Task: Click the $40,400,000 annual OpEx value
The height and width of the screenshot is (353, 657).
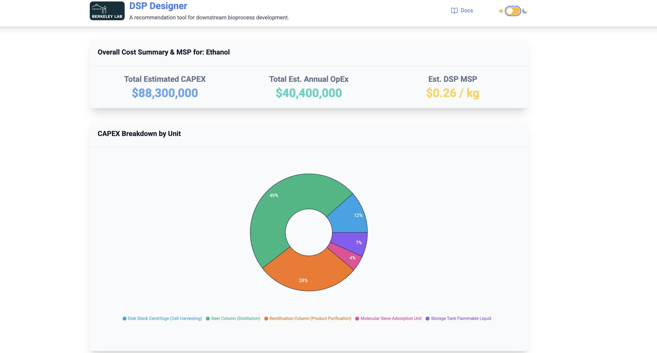Action: pos(309,93)
